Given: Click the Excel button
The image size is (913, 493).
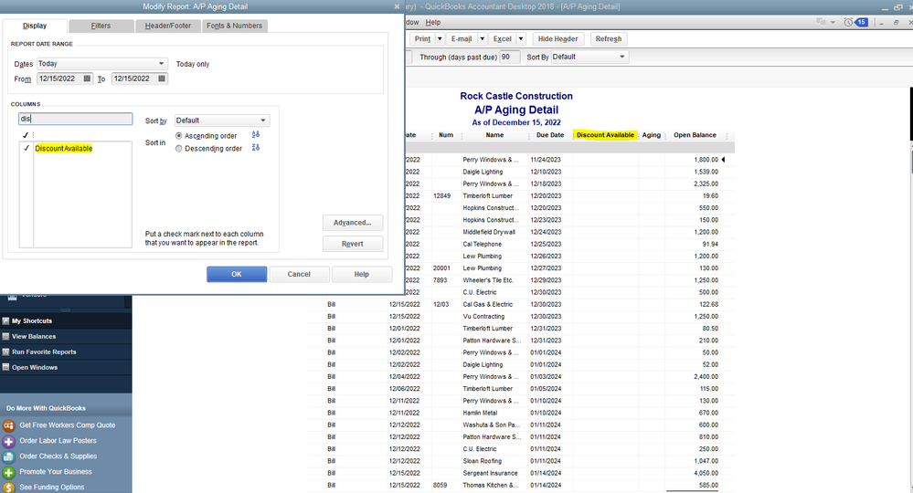Looking at the screenshot, I should tap(502, 39).
